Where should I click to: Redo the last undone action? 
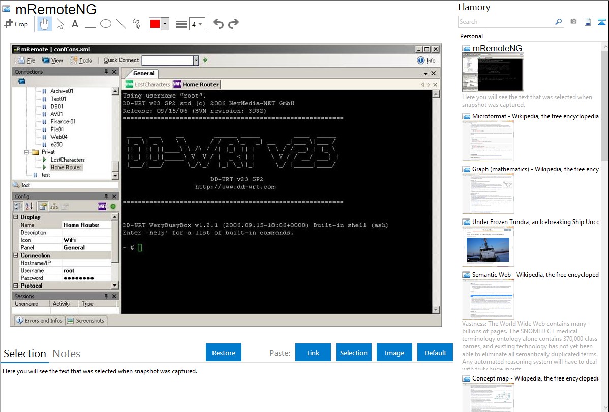(233, 24)
